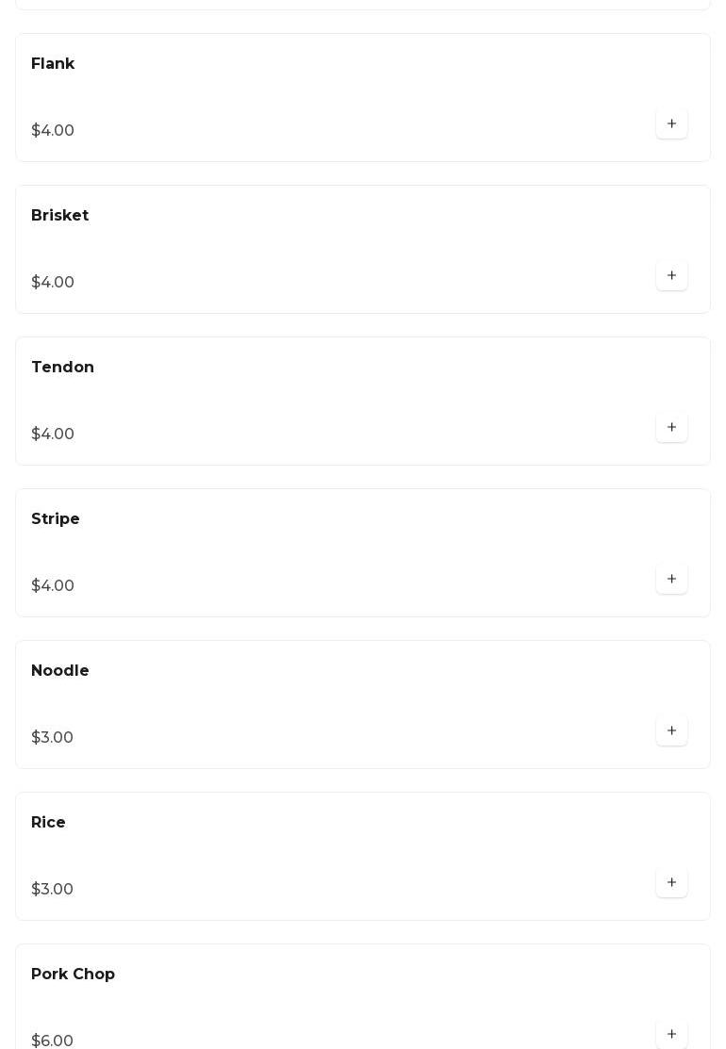The width and height of the screenshot is (726, 1049).
Task: Click the Stripe item heading
Action: (55, 519)
